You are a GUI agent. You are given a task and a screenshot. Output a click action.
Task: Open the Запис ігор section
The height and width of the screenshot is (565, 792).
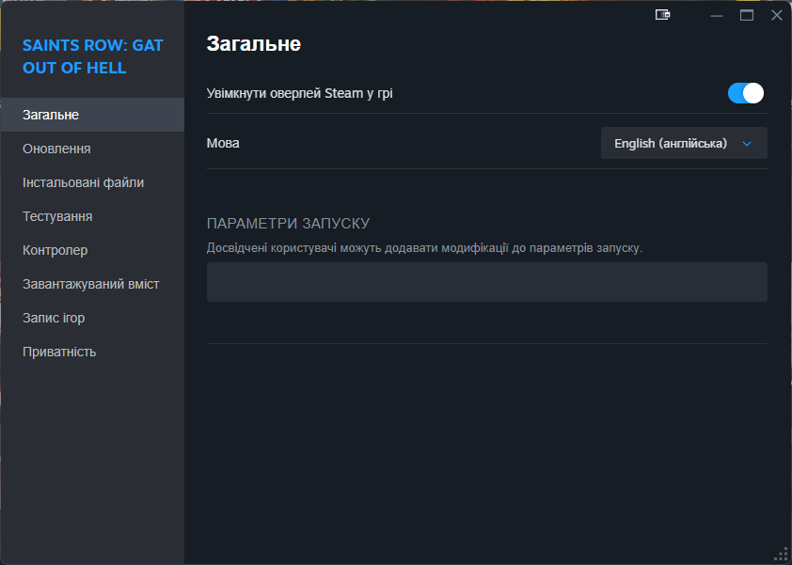tap(92, 318)
